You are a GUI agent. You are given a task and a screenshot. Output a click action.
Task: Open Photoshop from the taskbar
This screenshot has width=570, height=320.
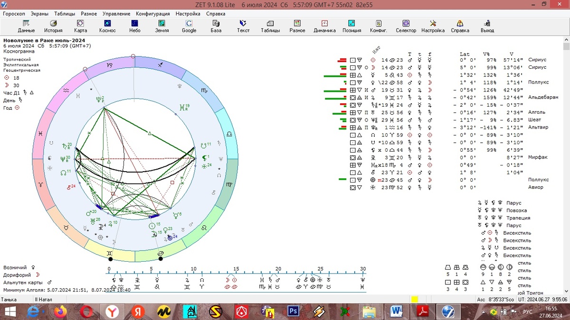293,311
